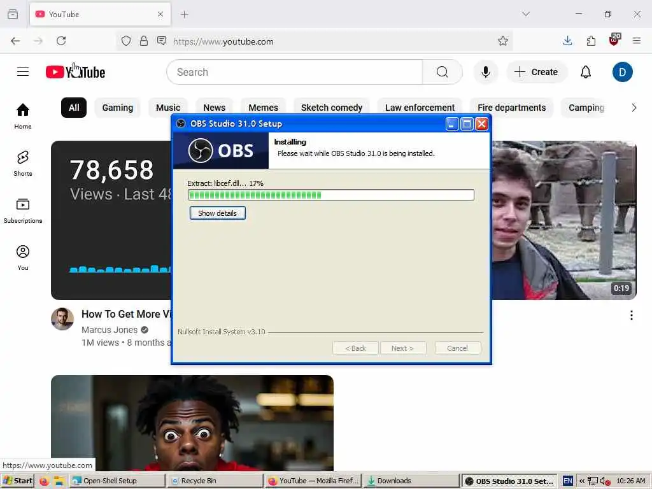The height and width of the screenshot is (489, 652).
Task: Switch to YouTube Mozilla Firefox taskbar item
Action: pos(313,481)
